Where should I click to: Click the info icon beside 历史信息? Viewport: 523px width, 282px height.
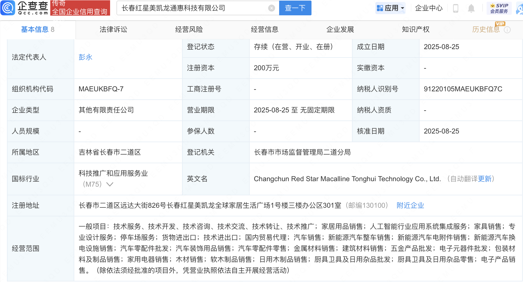[507, 30]
